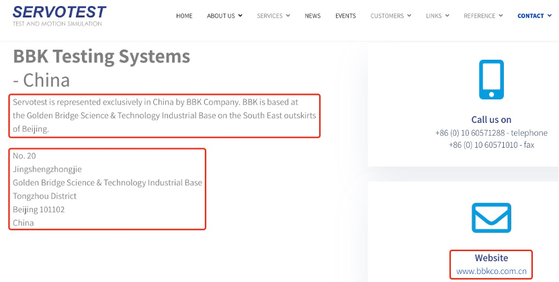Open the SERVICES menu
The image size is (559, 282).
point(273,15)
